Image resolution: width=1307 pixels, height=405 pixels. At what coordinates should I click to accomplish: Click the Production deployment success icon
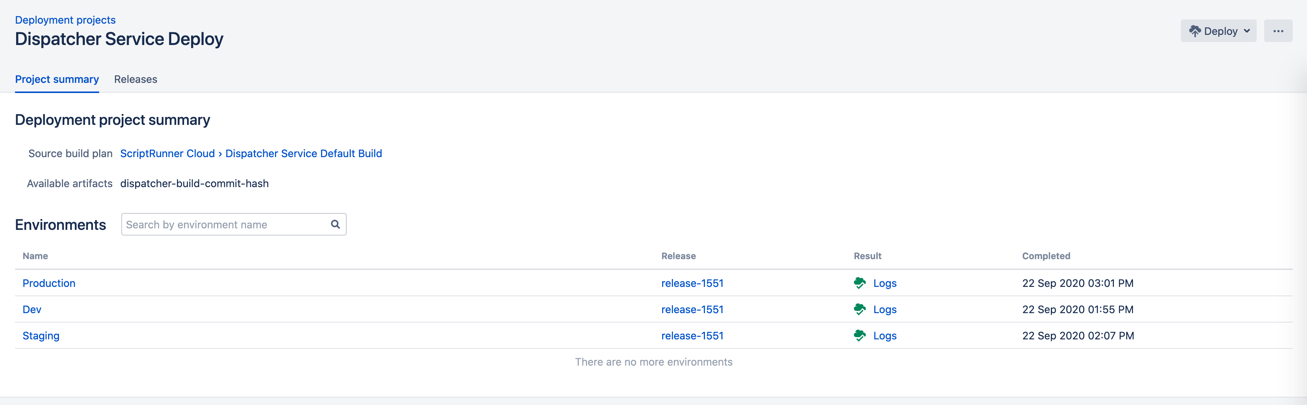(859, 283)
